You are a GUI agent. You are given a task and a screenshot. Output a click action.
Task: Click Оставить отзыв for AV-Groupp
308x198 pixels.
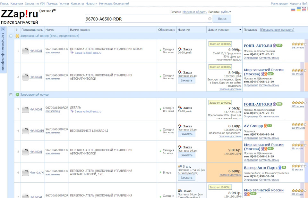coord(269,138)
